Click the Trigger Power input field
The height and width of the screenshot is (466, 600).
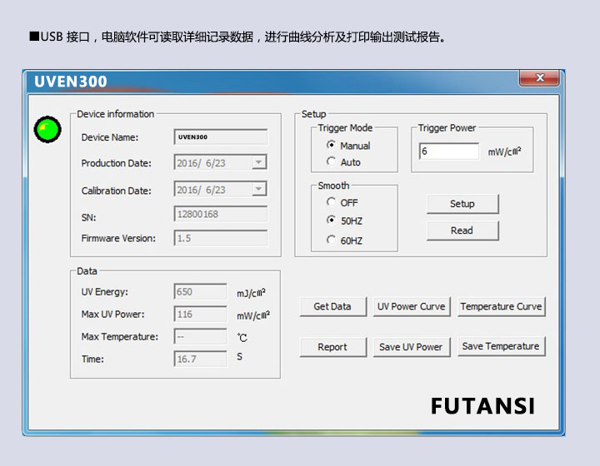click(449, 151)
